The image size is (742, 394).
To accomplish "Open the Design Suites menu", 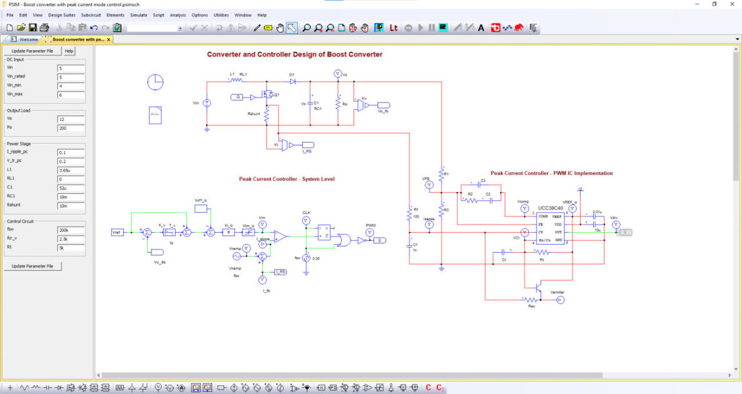I will 62,15.
